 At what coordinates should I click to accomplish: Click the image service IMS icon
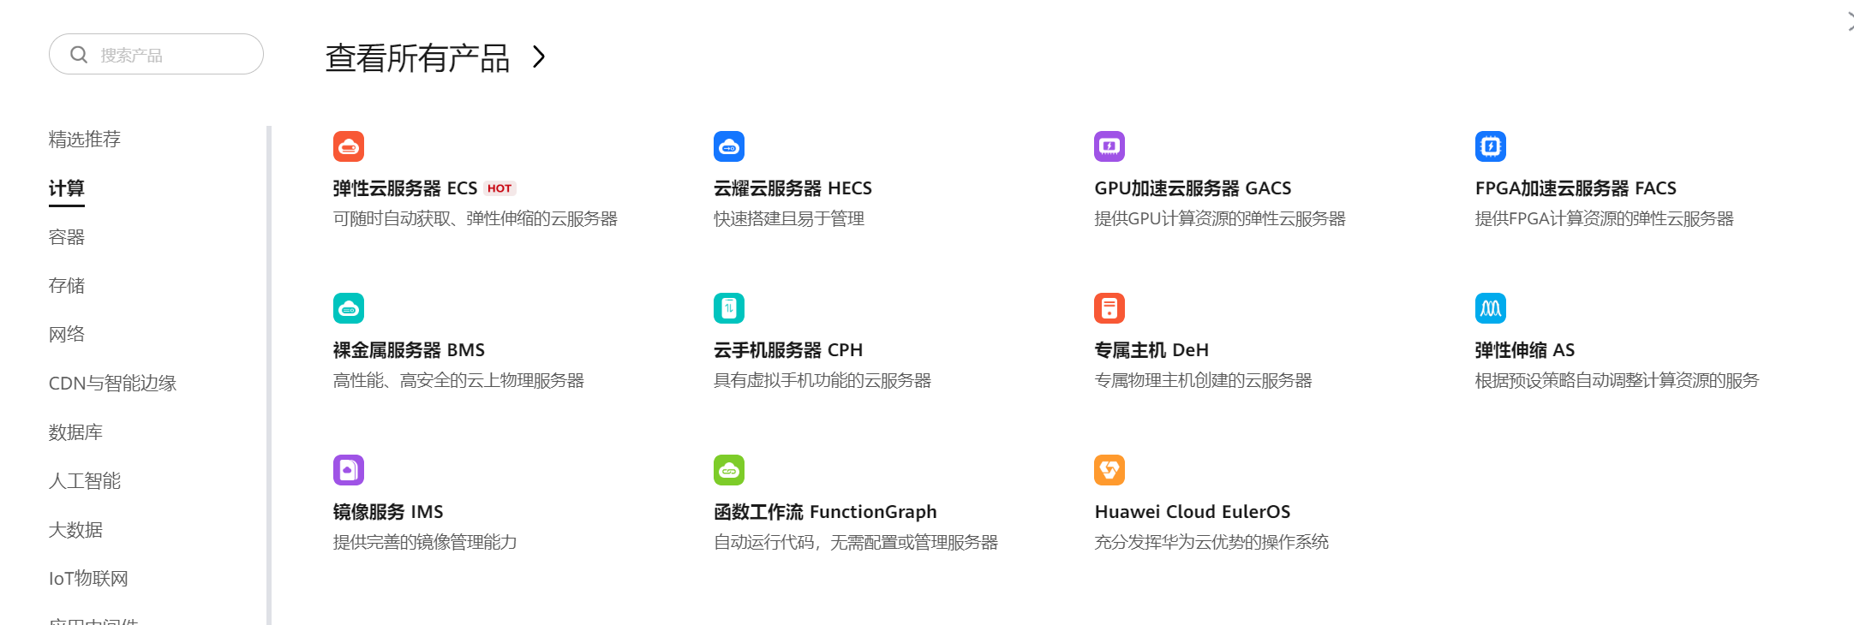tap(349, 470)
